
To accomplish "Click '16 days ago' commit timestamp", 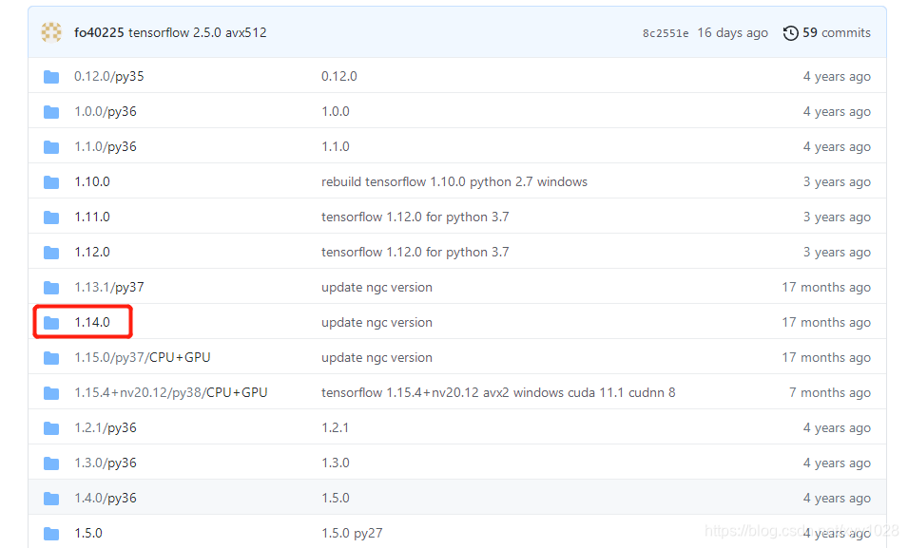I will point(732,33).
